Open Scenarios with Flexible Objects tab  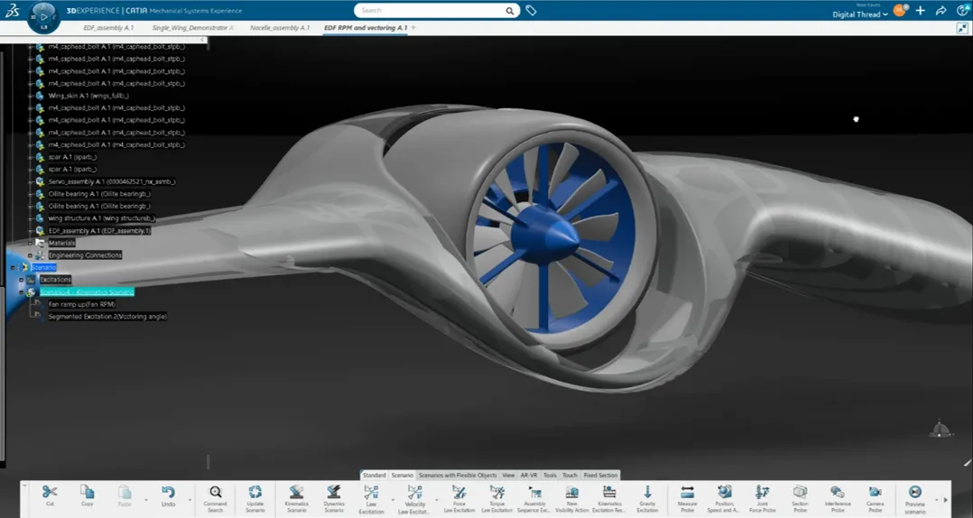(x=458, y=476)
